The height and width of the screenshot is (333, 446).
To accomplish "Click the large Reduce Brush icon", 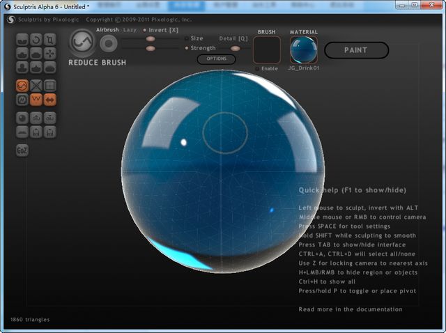I will 82,43.
